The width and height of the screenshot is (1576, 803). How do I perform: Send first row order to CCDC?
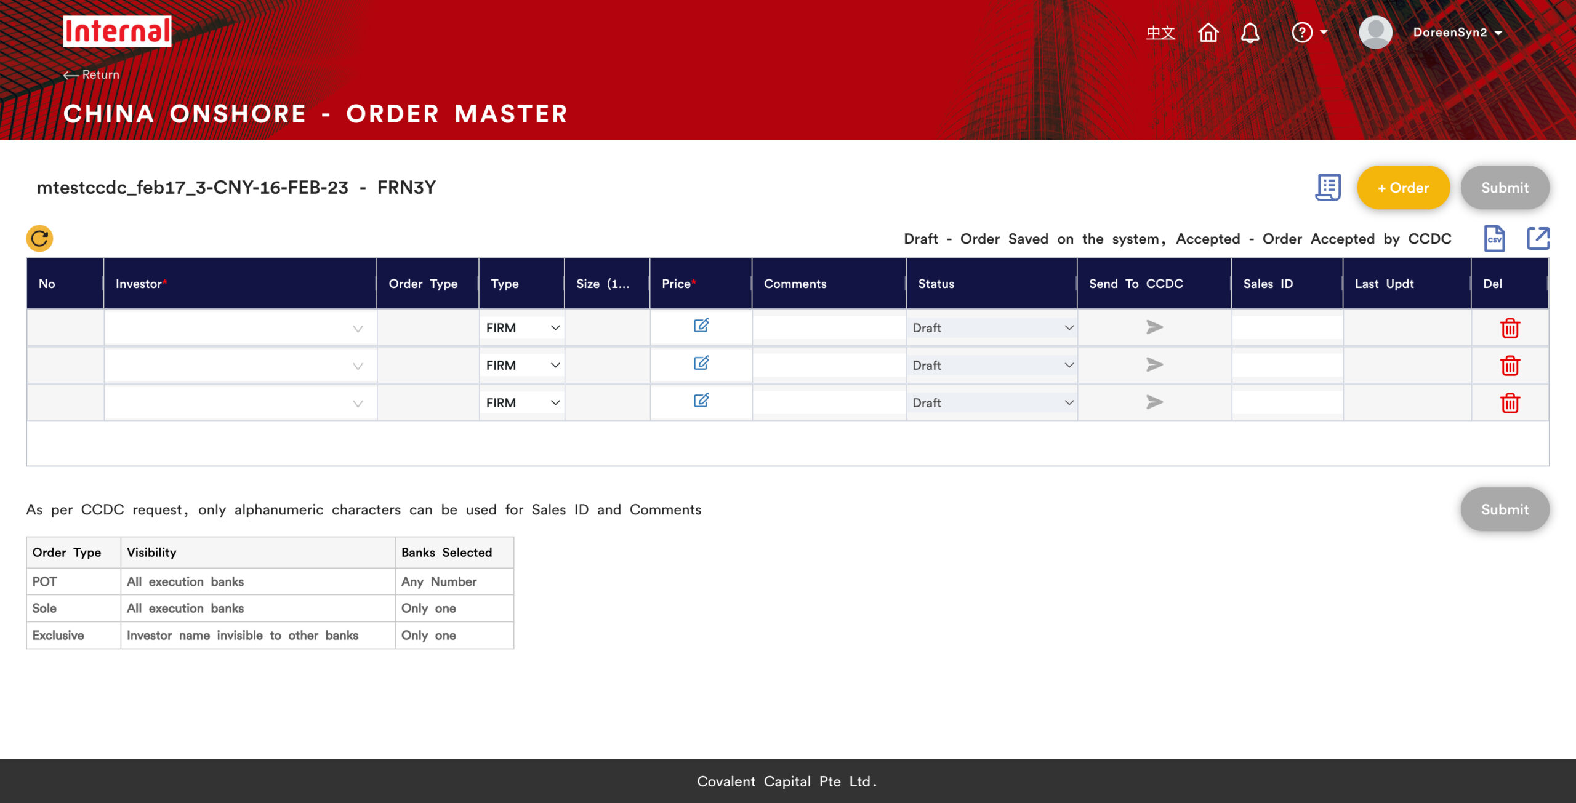point(1154,327)
